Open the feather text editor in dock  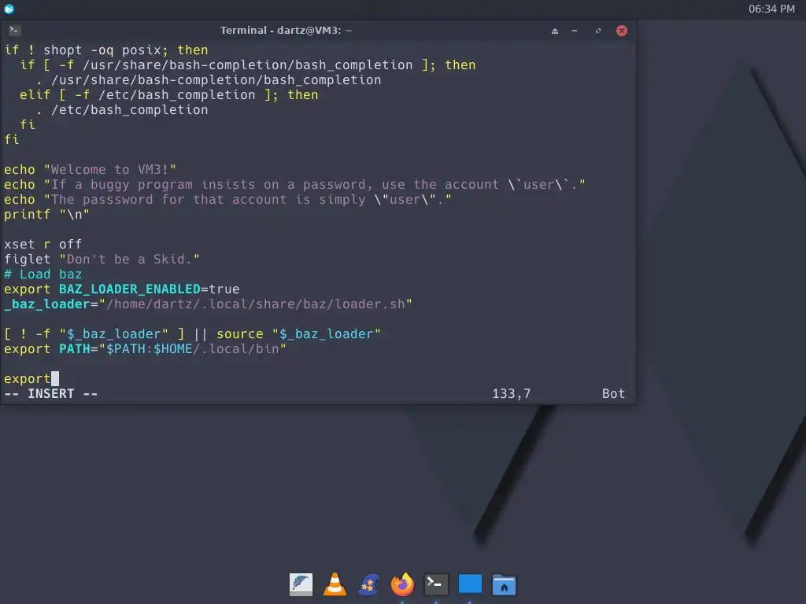pos(301,584)
